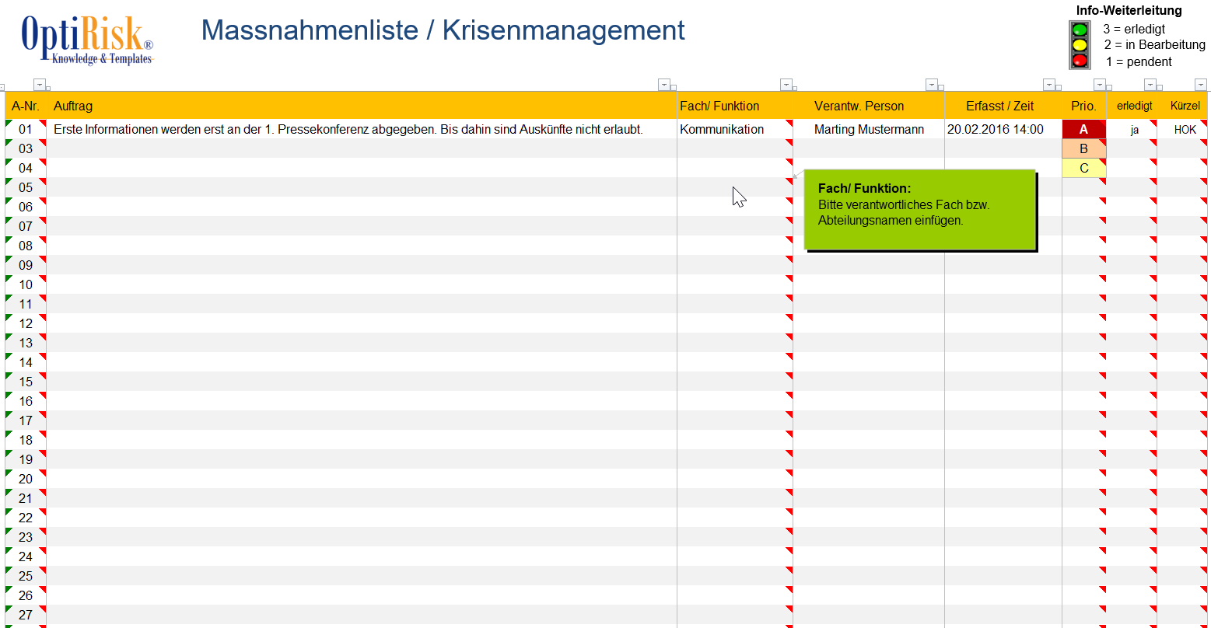Viewport: 1211px width, 628px height.
Task: Select the Kommunikation cell in row 01
Action: (722, 130)
